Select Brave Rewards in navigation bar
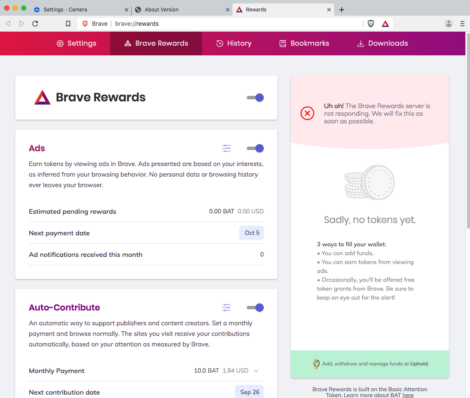This screenshot has width=470, height=398. point(156,44)
